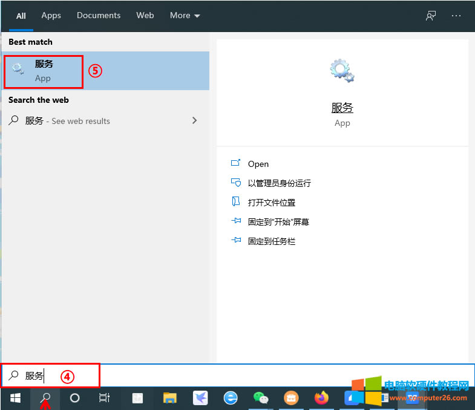
Task: Open Cortana circle icon on taskbar
Action: coord(75,398)
